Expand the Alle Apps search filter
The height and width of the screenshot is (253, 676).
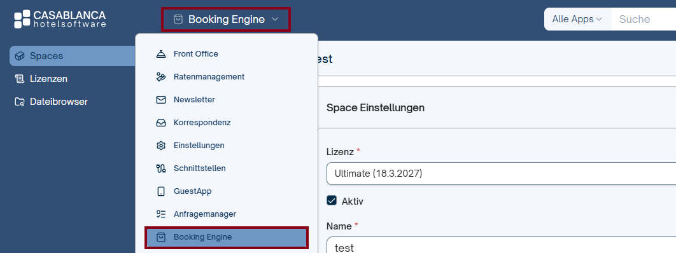click(577, 19)
